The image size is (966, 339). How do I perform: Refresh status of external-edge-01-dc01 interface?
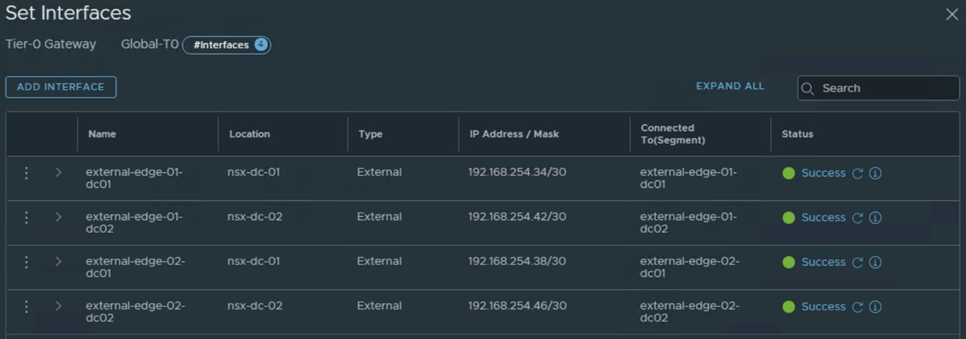pyautogui.click(x=858, y=173)
